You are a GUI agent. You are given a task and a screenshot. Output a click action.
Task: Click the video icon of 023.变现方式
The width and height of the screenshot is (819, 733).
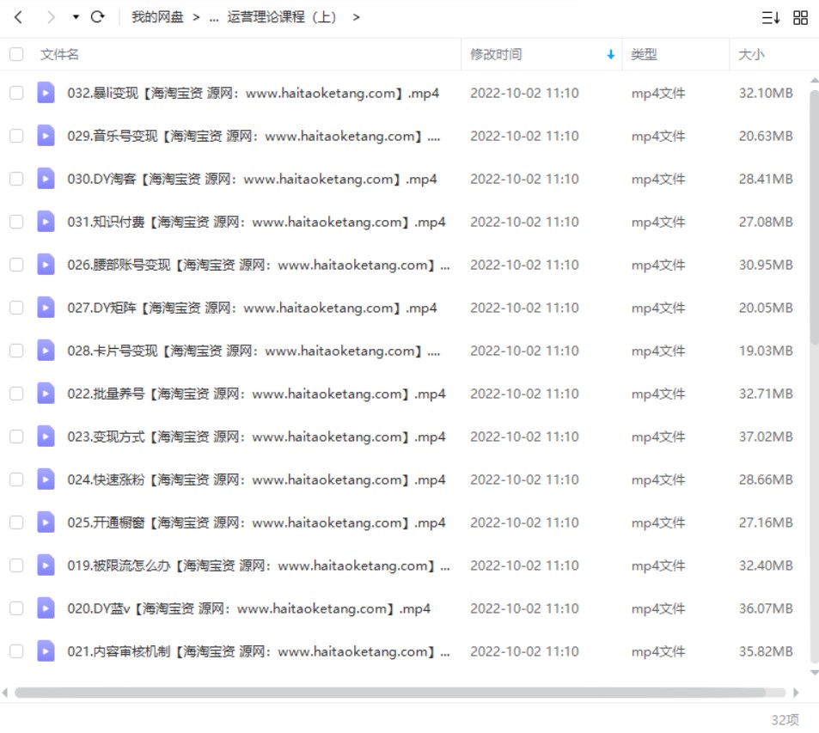46,437
